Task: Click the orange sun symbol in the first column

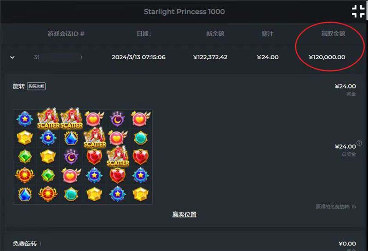Action: tap(25, 175)
